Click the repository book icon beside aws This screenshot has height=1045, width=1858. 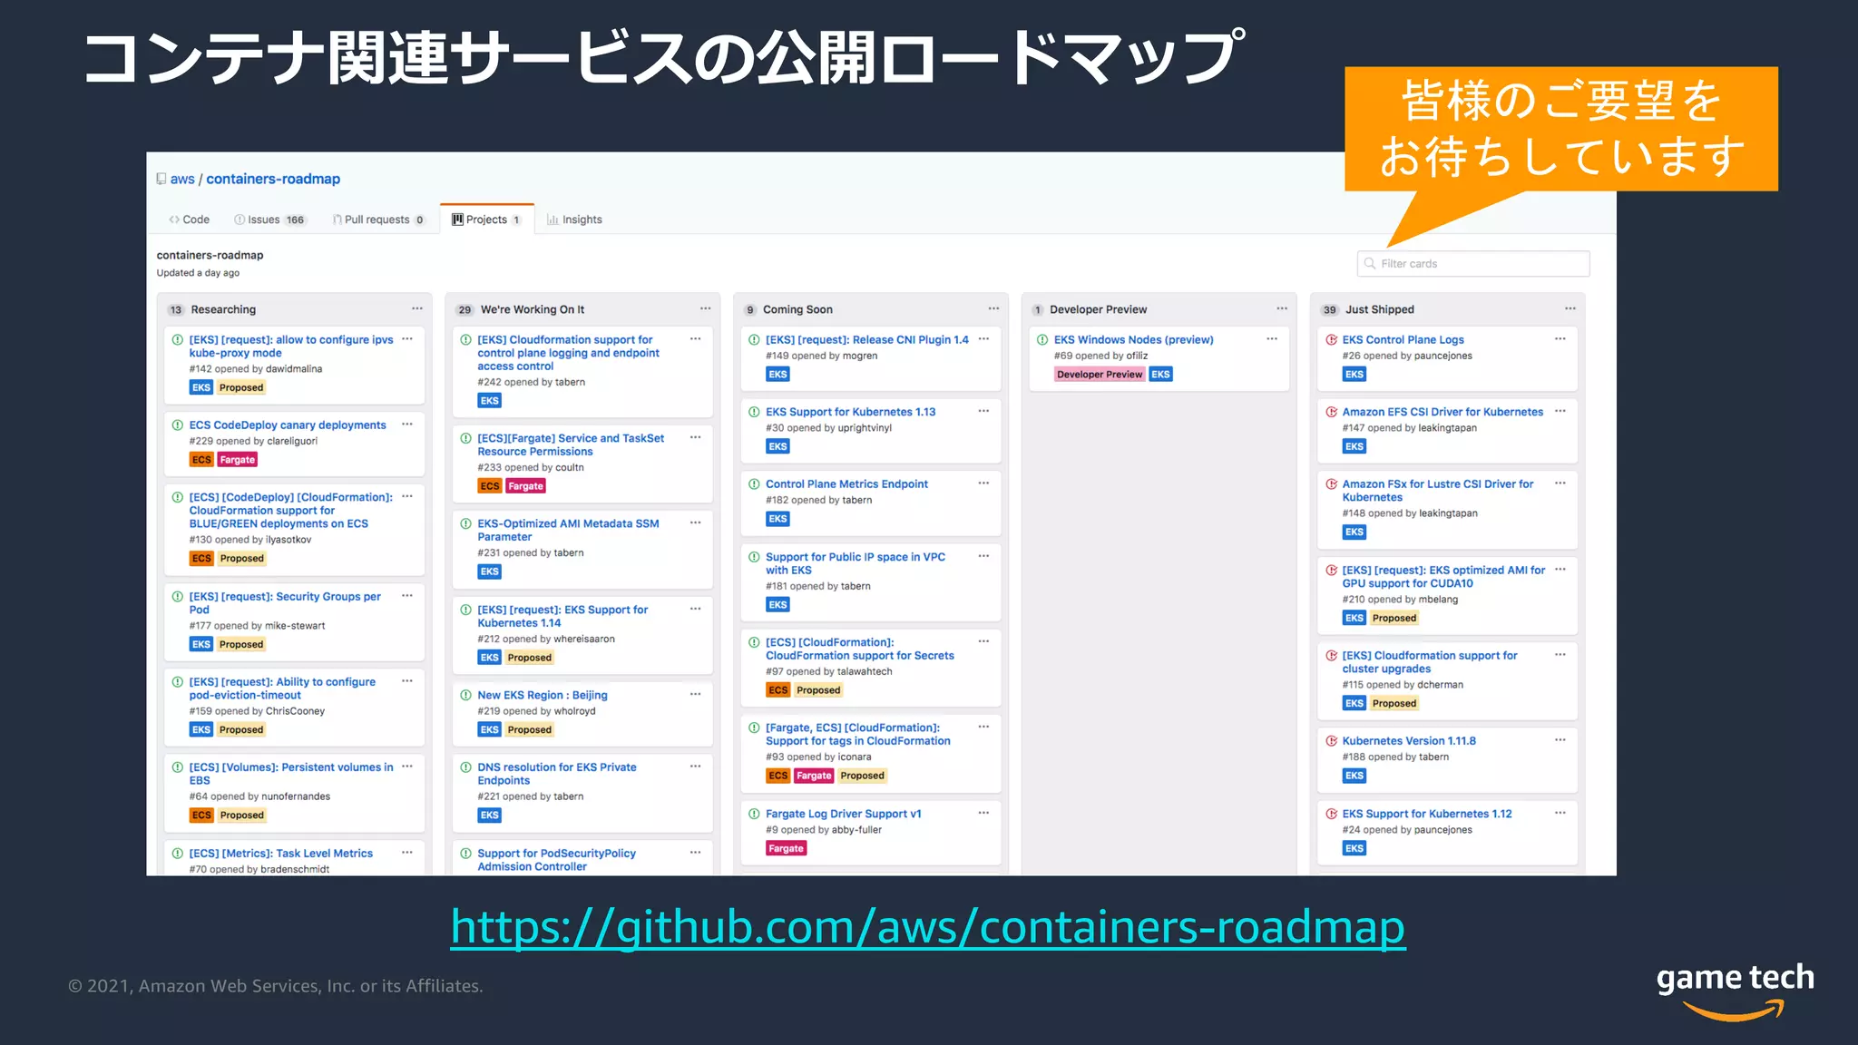[x=161, y=179]
